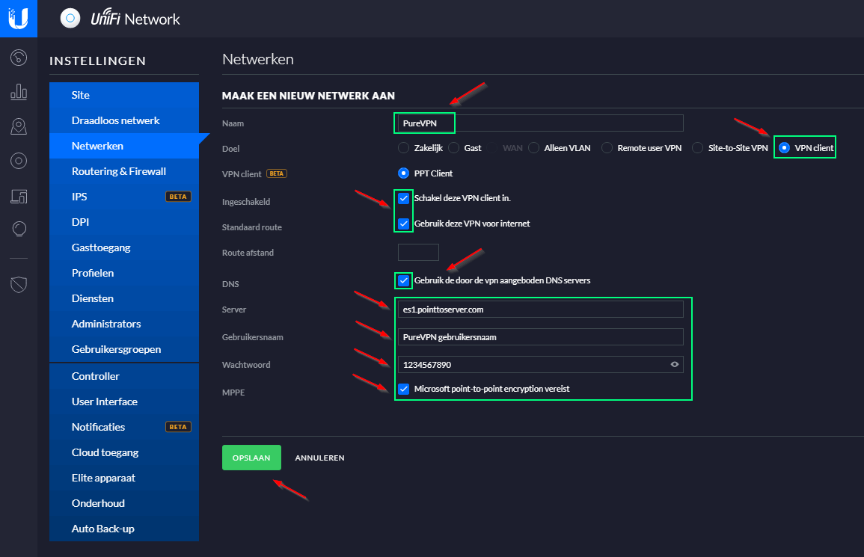Show password with the eye icon

coord(674,364)
